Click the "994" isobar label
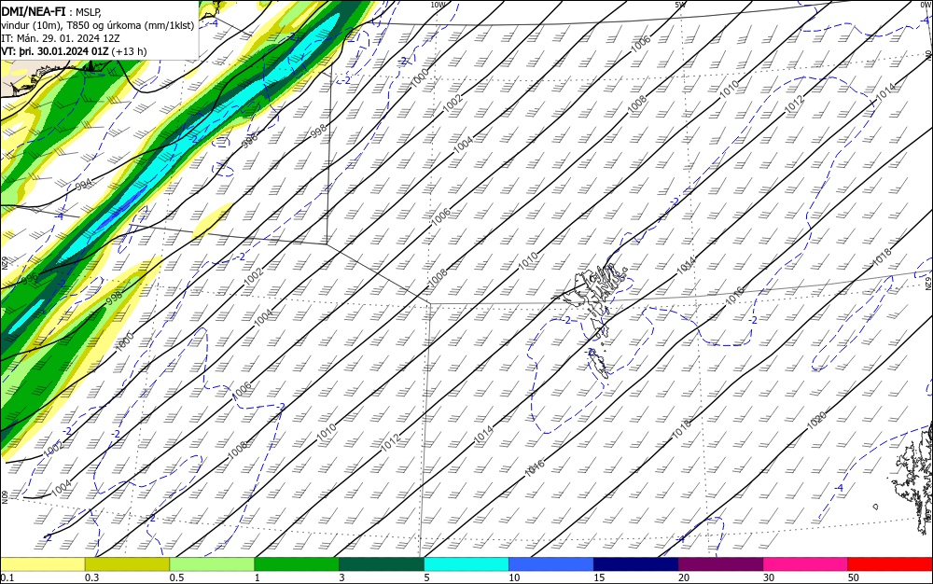The height and width of the screenshot is (584, 933). click(84, 185)
